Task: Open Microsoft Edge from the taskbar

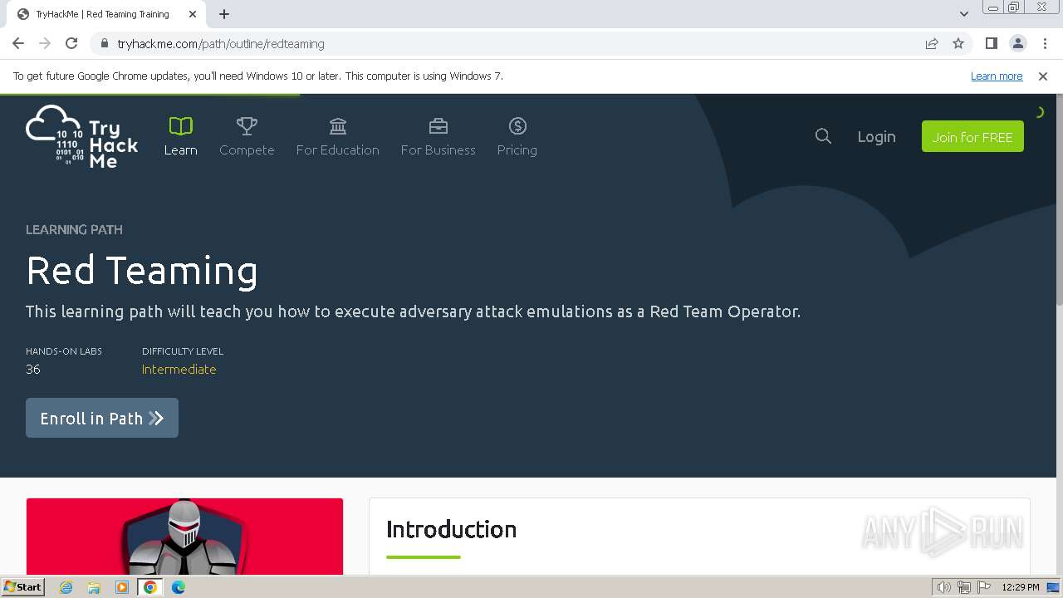Action: pos(179,587)
